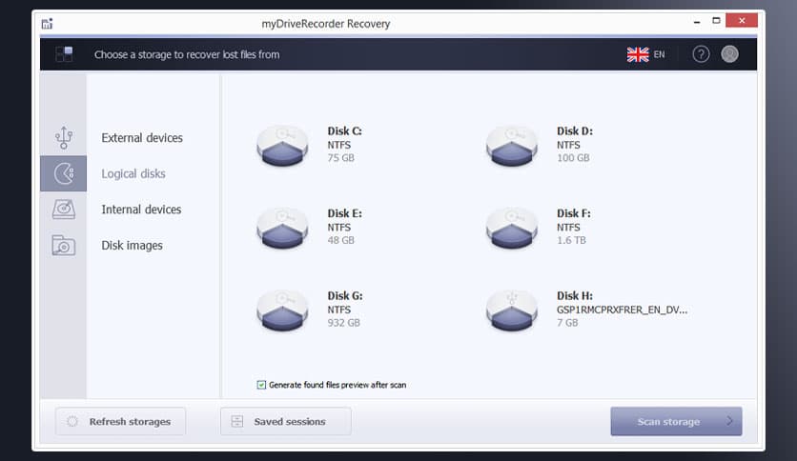Click the Scan storage button
This screenshot has width=797, height=461.
point(677,421)
